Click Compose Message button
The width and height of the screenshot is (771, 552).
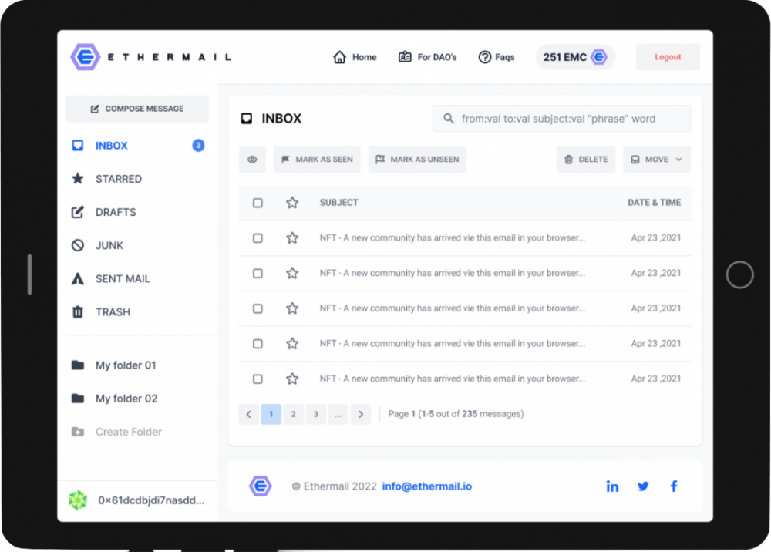[x=136, y=109]
